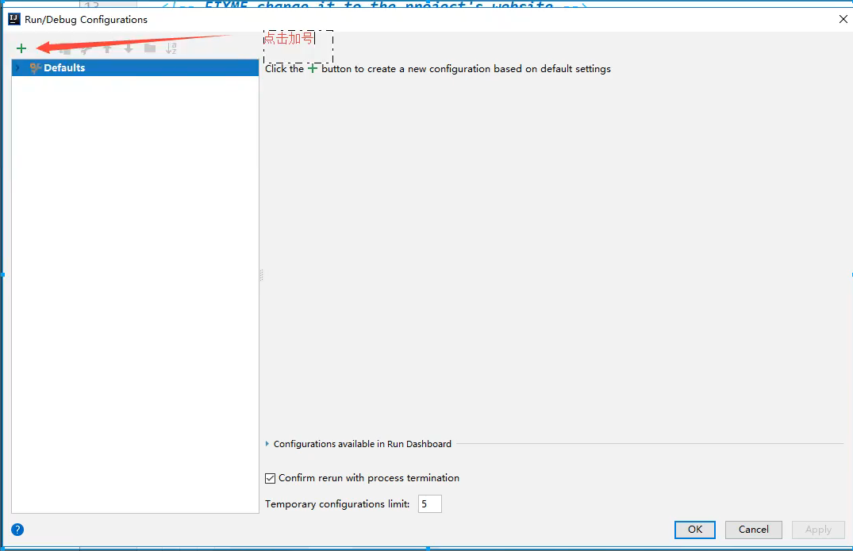Toggle Confirm rerun with process termination checkbox
Screen dimensions: 853x551
(x=271, y=478)
